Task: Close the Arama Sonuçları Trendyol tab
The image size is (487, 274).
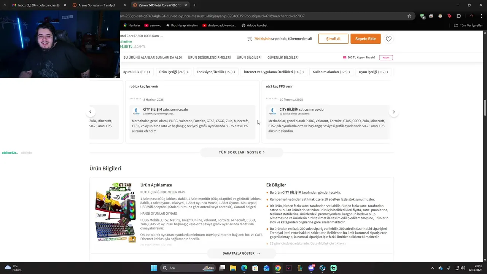Action: [x=125, y=5]
